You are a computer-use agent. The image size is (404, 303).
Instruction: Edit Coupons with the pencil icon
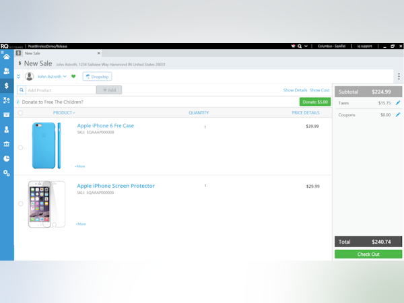point(398,114)
